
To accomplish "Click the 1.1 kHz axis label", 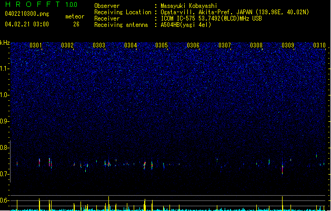I will click(5, 69).
